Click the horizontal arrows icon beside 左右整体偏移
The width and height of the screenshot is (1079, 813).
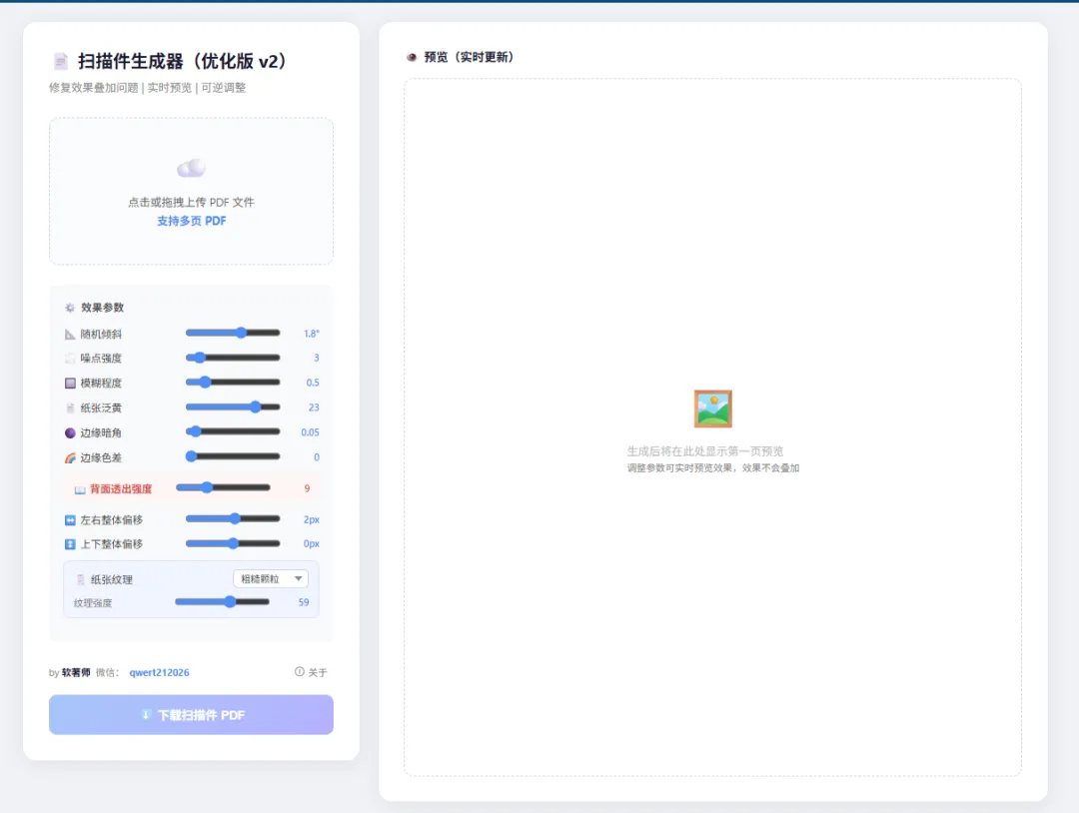70,520
